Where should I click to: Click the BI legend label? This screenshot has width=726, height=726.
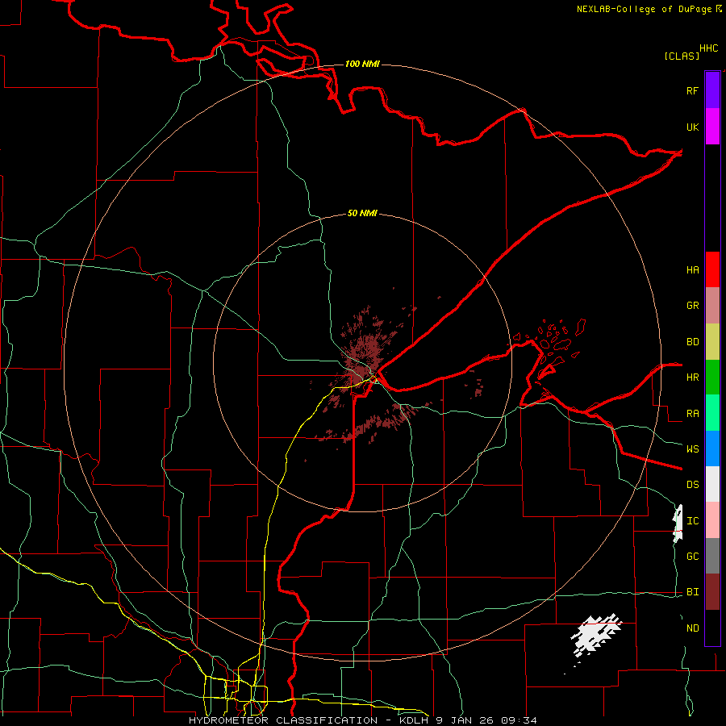[x=692, y=592]
